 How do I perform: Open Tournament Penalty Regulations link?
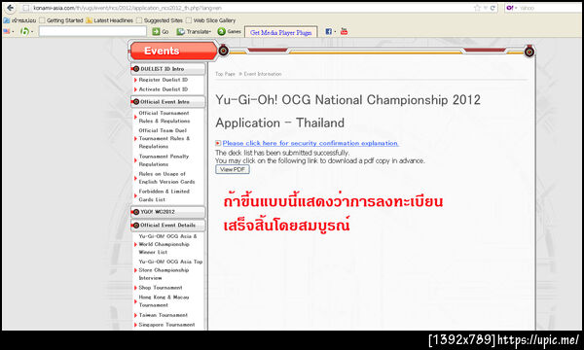pos(164,160)
